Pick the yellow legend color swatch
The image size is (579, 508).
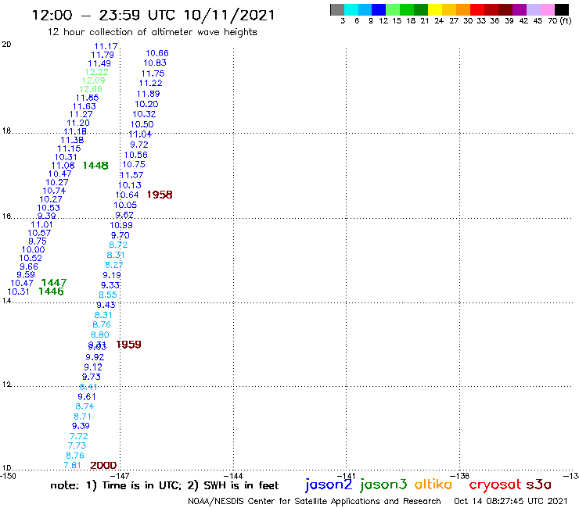pyautogui.click(x=435, y=9)
